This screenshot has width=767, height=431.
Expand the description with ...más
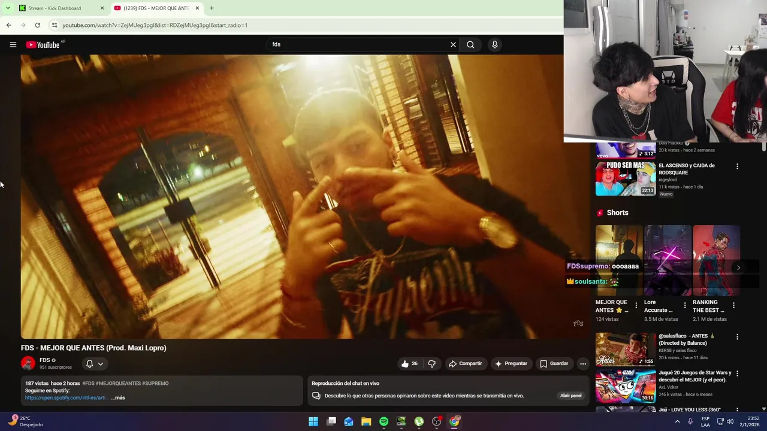[x=118, y=397]
